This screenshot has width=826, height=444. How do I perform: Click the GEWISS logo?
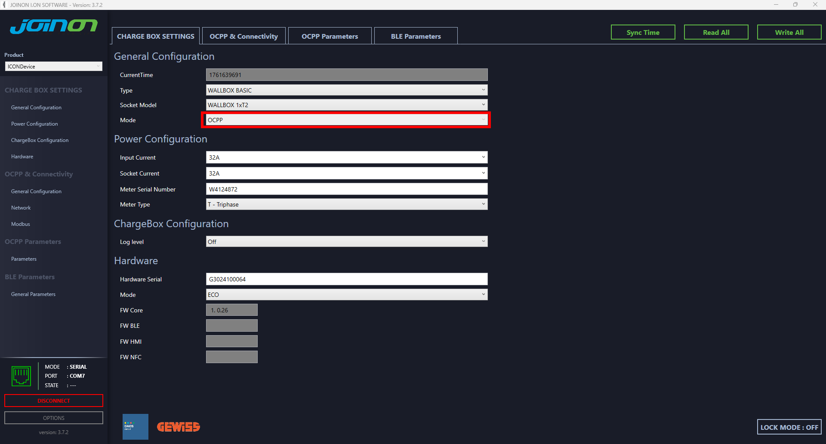(178, 427)
